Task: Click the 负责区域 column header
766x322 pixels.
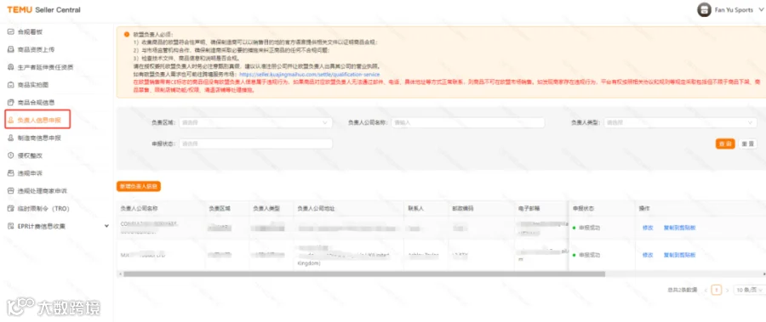Action: pyautogui.click(x=220, y=208)
